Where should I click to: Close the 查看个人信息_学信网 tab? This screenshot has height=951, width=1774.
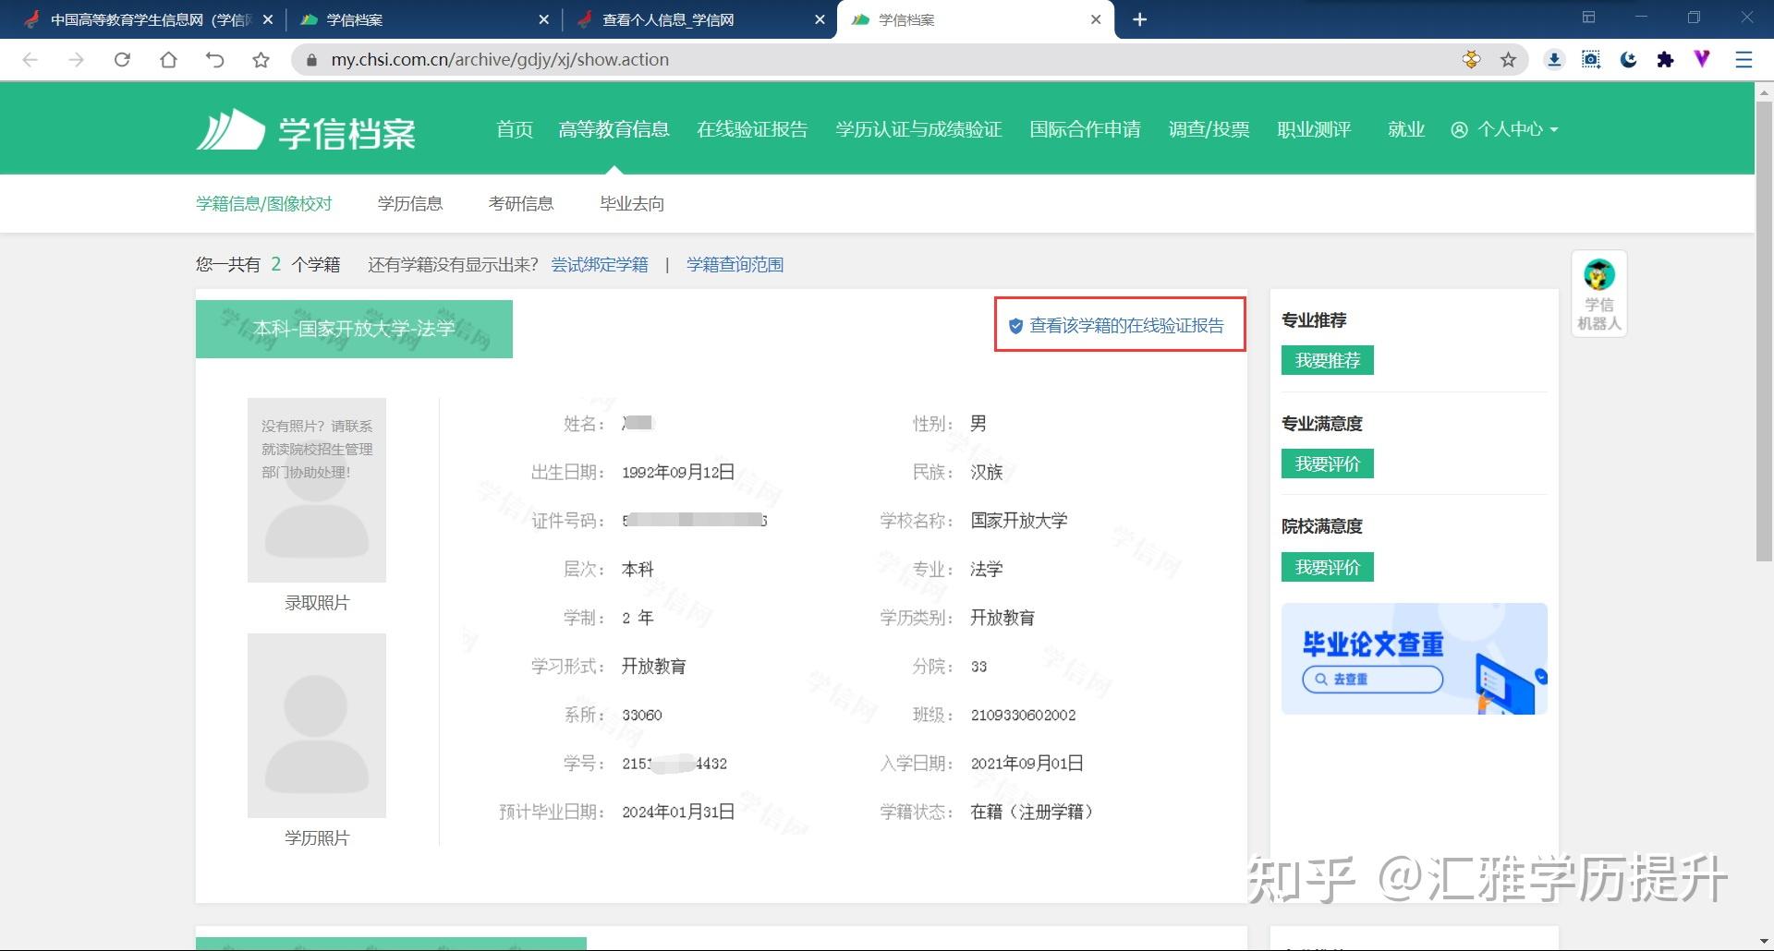click(x=820, y=19)
